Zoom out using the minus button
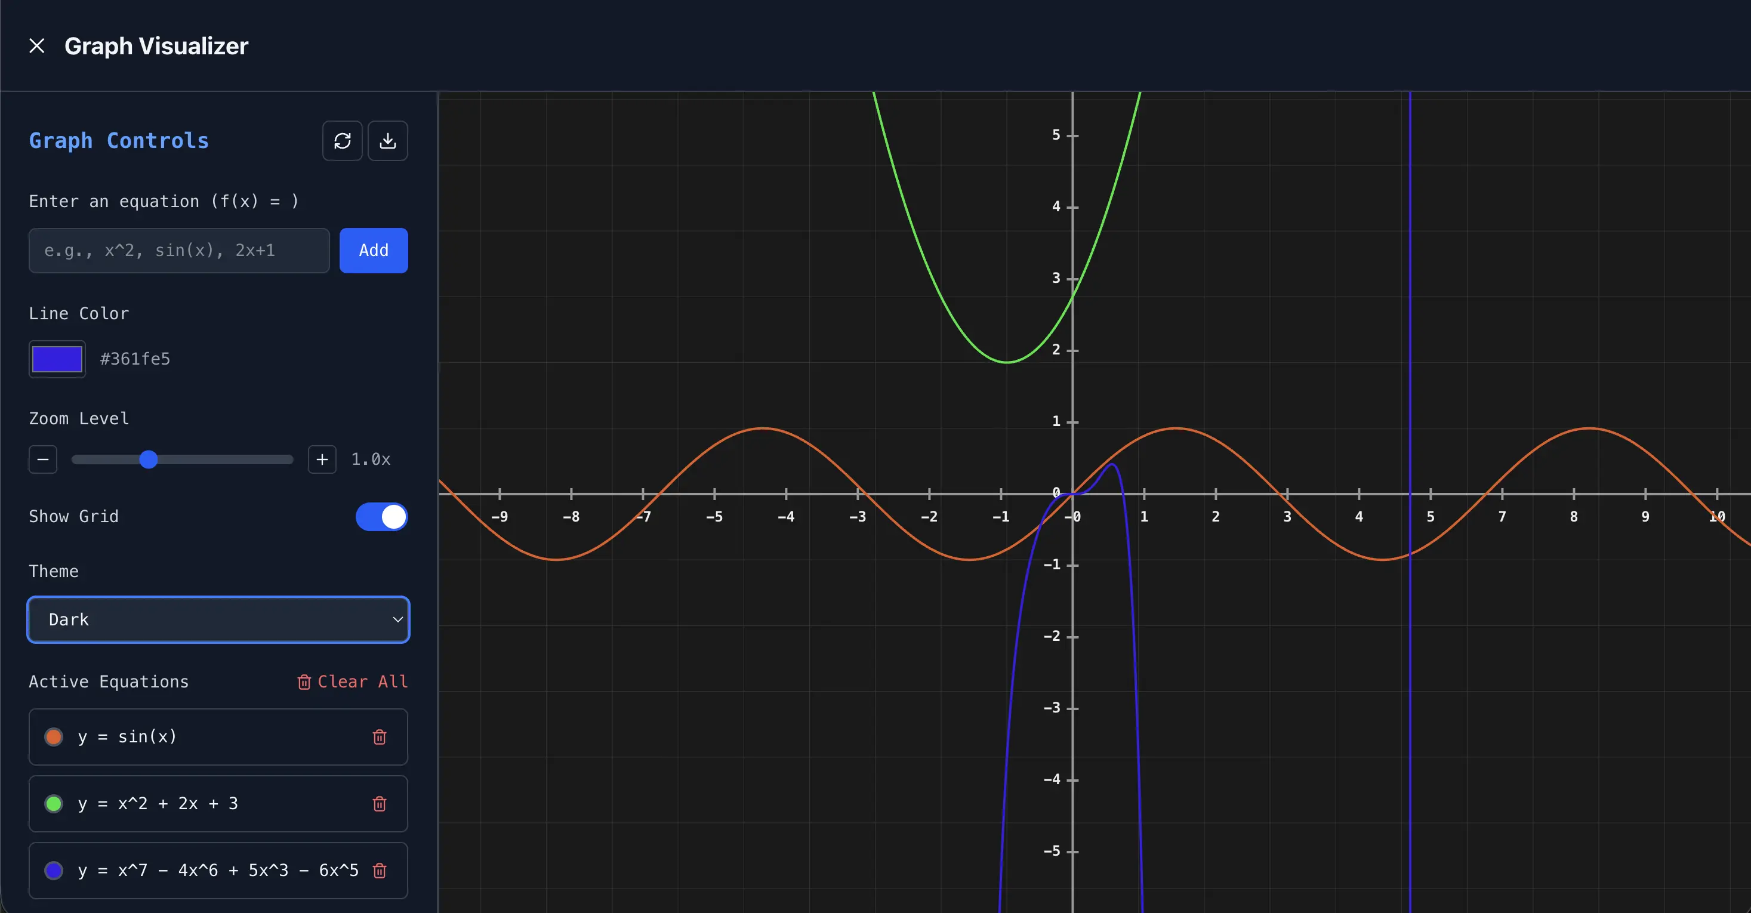Image resolution: width=1751 pixels, height=913 pixels. click(x=42, y=459)
